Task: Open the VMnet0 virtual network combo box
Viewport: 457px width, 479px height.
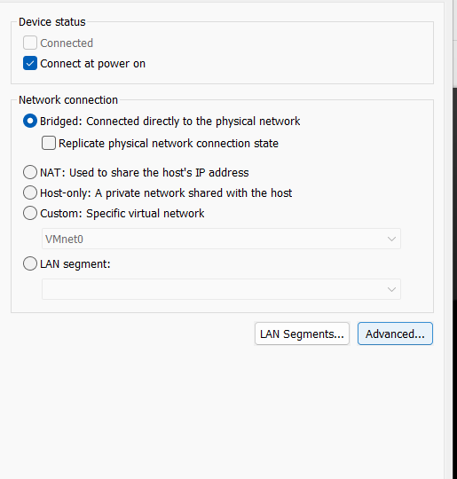Action: click(x=221, y=239)
